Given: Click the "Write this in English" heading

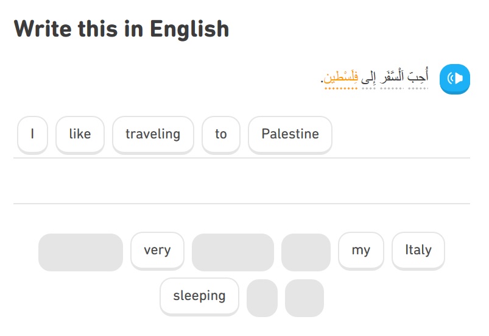Looking at the screenshot, I should click(x=121, y=29).
